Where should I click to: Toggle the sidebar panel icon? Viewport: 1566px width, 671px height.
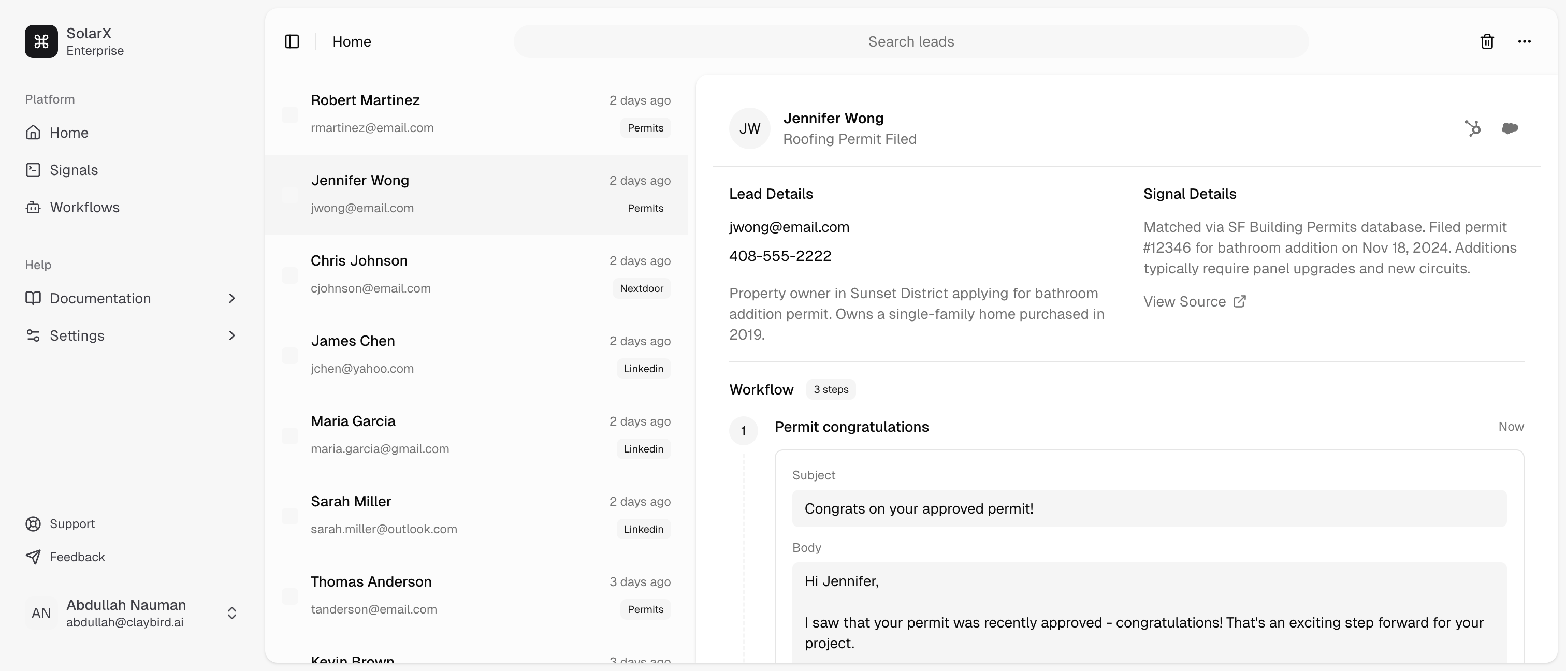coord(292,41)
